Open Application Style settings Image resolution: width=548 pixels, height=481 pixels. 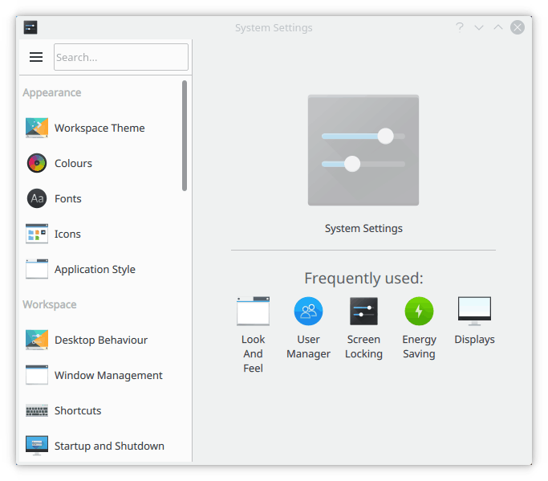point(94,270)
